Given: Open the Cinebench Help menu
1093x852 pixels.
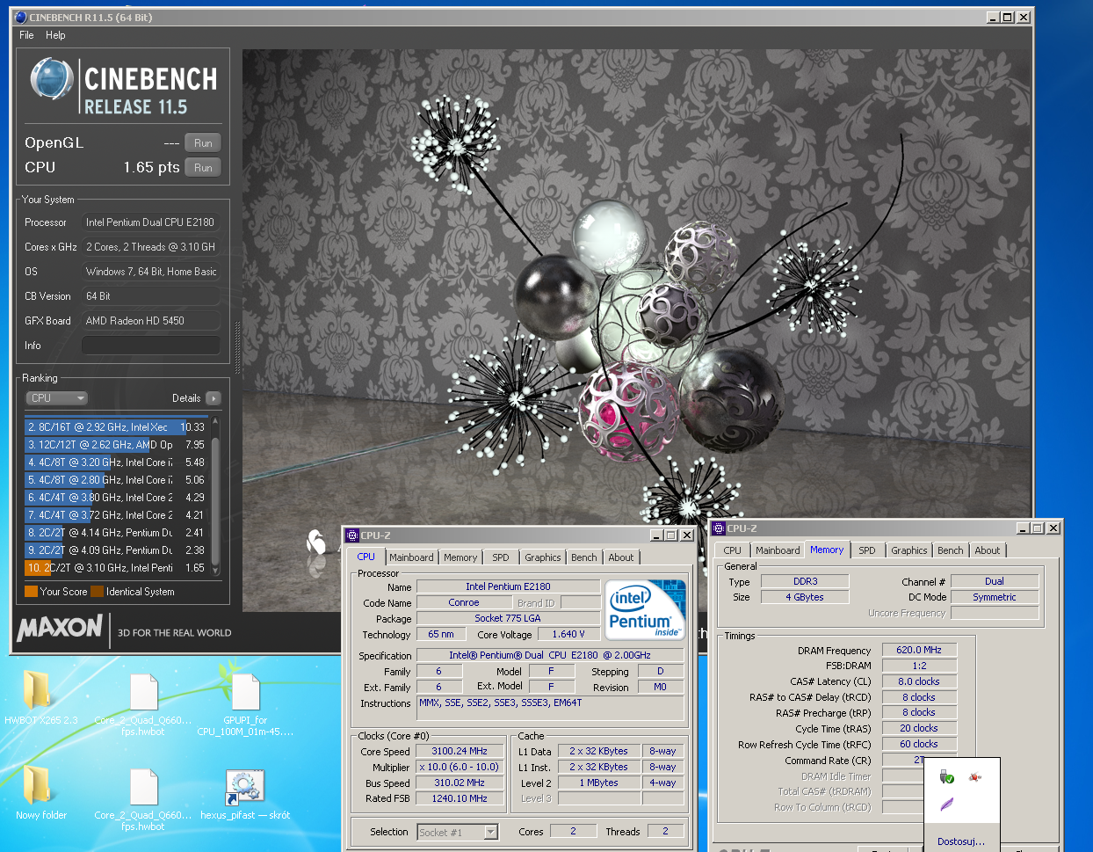Looking at the screenshot, I should coord(55,35).
